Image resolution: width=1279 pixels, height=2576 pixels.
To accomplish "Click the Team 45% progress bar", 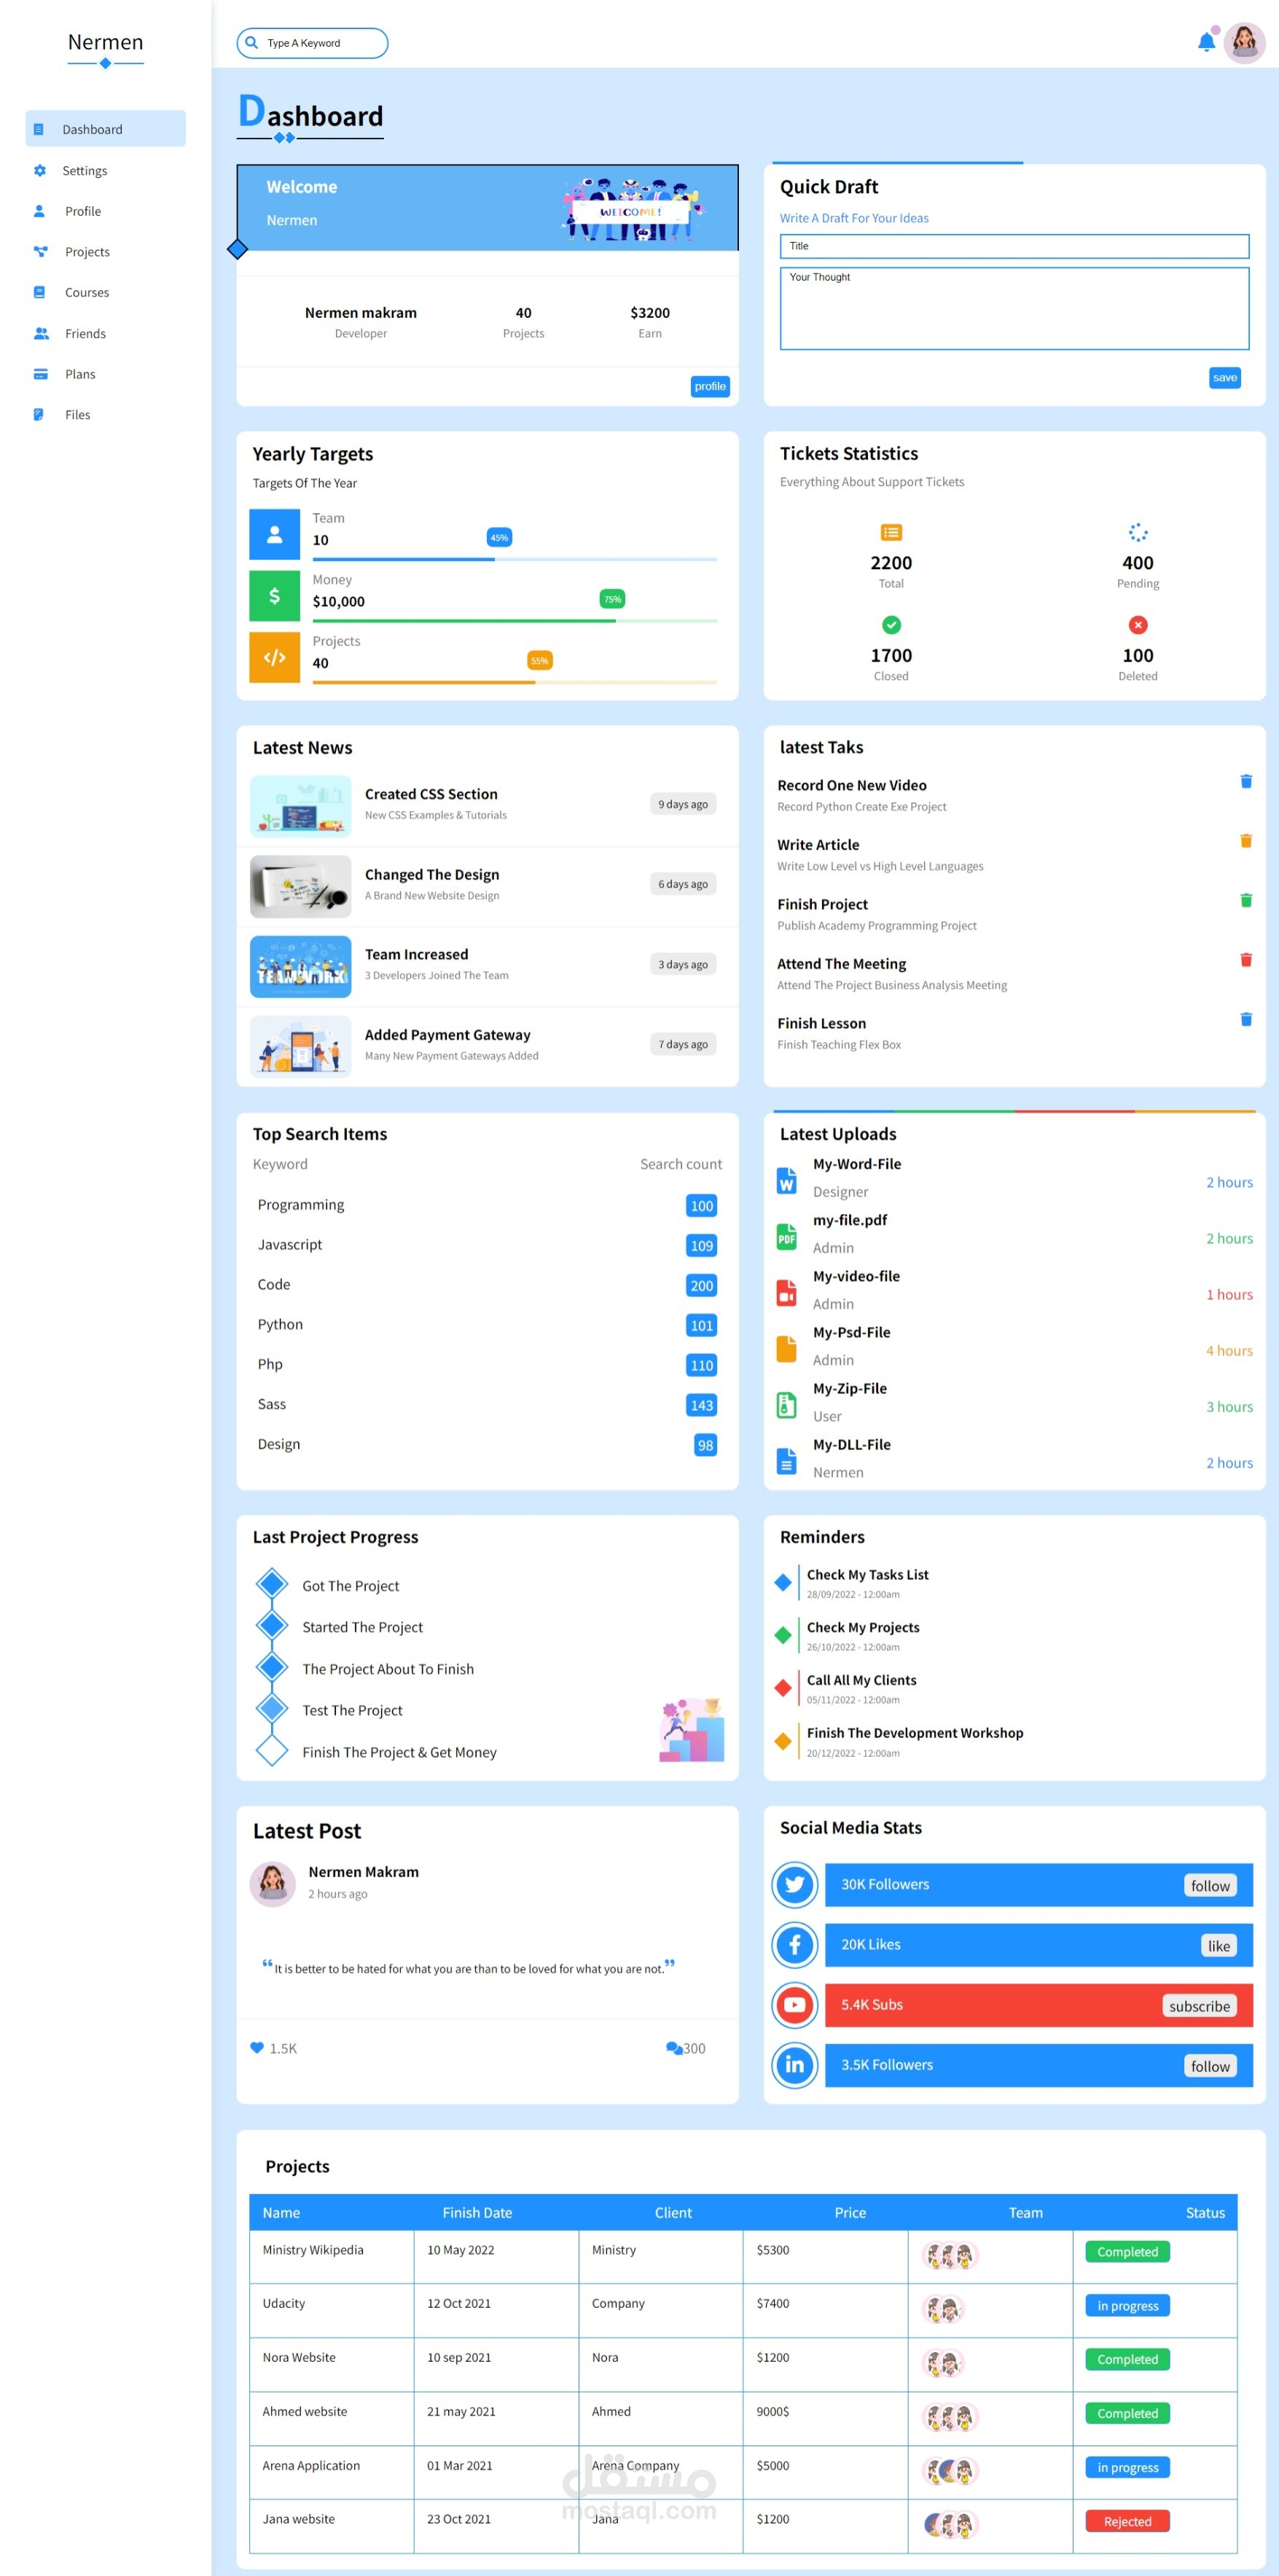I will [515, 559].
